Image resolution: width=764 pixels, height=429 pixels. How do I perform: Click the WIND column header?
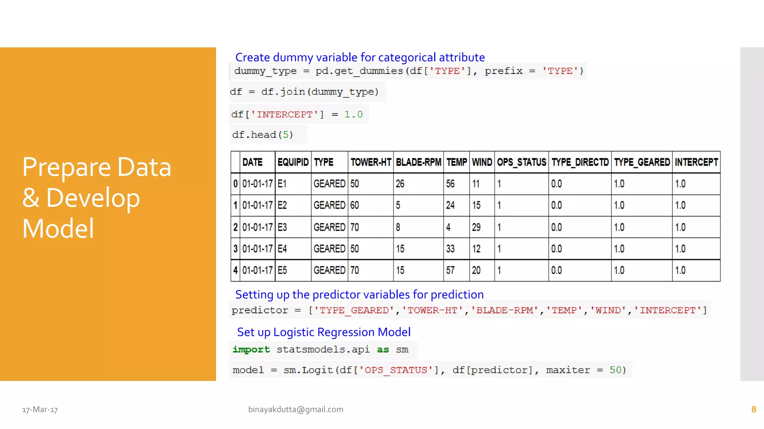tap(482, 162)
